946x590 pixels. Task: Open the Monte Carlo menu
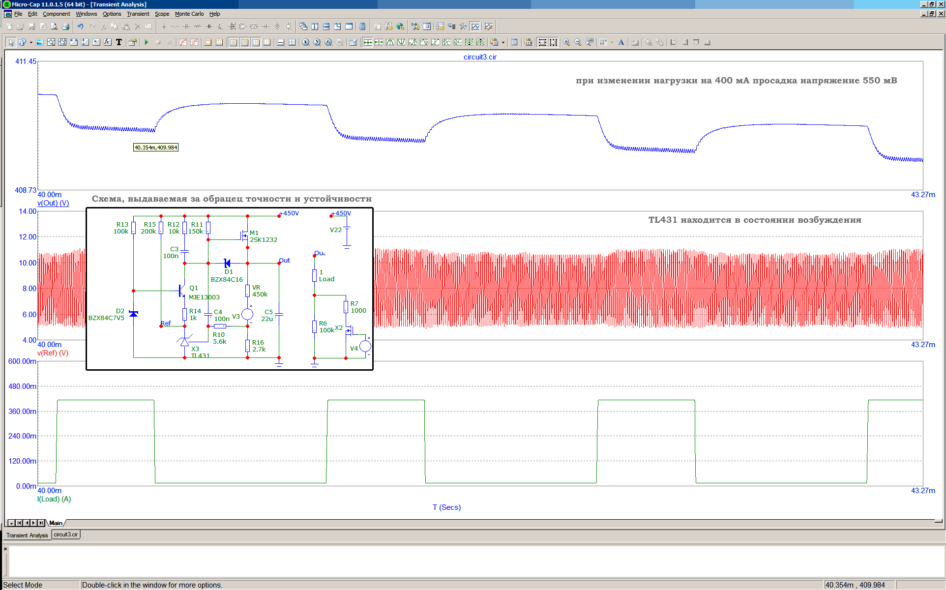(x=189, y=14)
